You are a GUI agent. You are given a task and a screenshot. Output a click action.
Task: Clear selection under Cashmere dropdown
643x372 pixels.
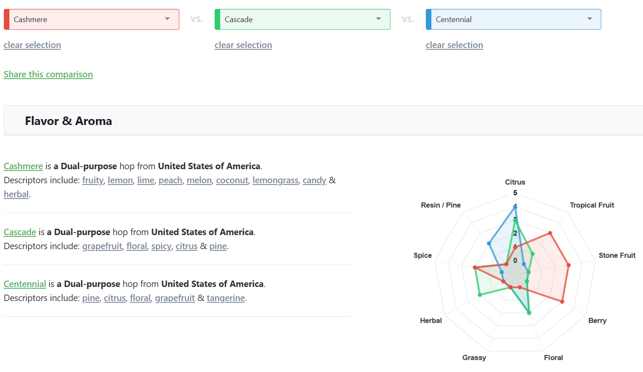click(32, 45)
